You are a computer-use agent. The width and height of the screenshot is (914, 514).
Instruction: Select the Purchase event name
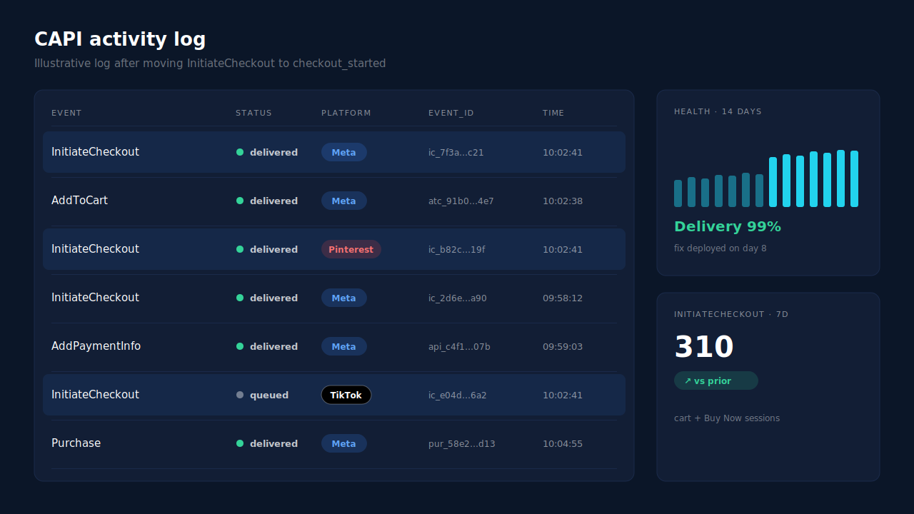pos(76,443)
